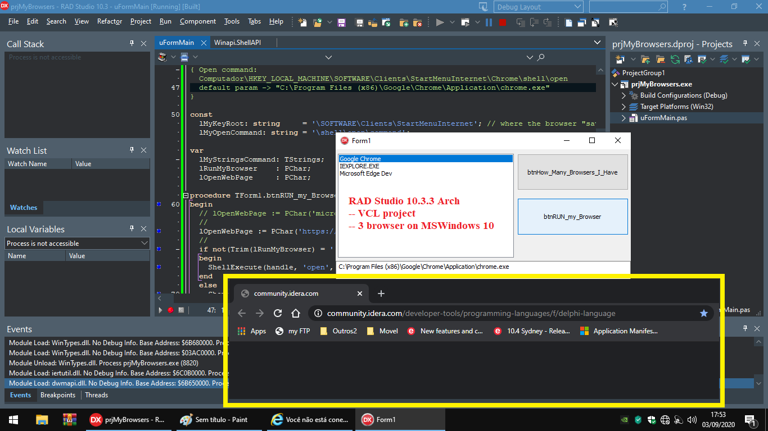Image resolution: width=768 pixels, height=431 pixels.
Task: Click the Run Without Debugging icon
Action: coord(465,22)
